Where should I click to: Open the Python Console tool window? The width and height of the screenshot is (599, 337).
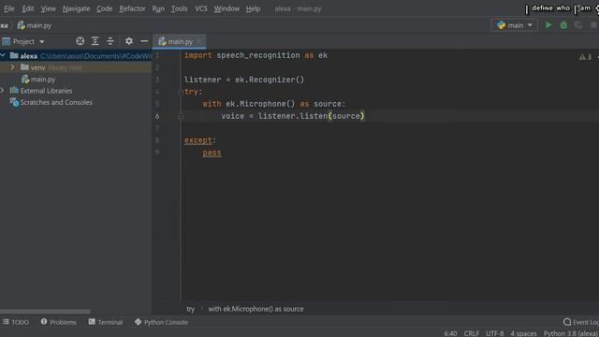click(x=161, y=322)
